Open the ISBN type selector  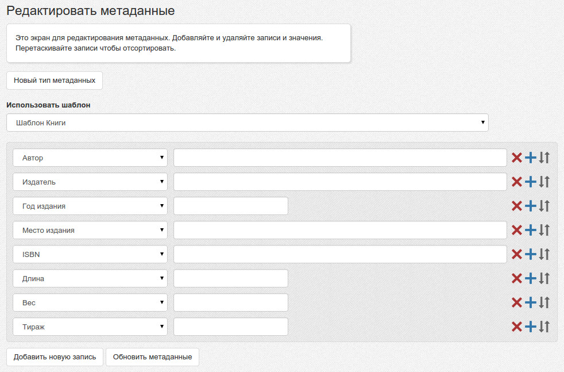click(90, 254)
